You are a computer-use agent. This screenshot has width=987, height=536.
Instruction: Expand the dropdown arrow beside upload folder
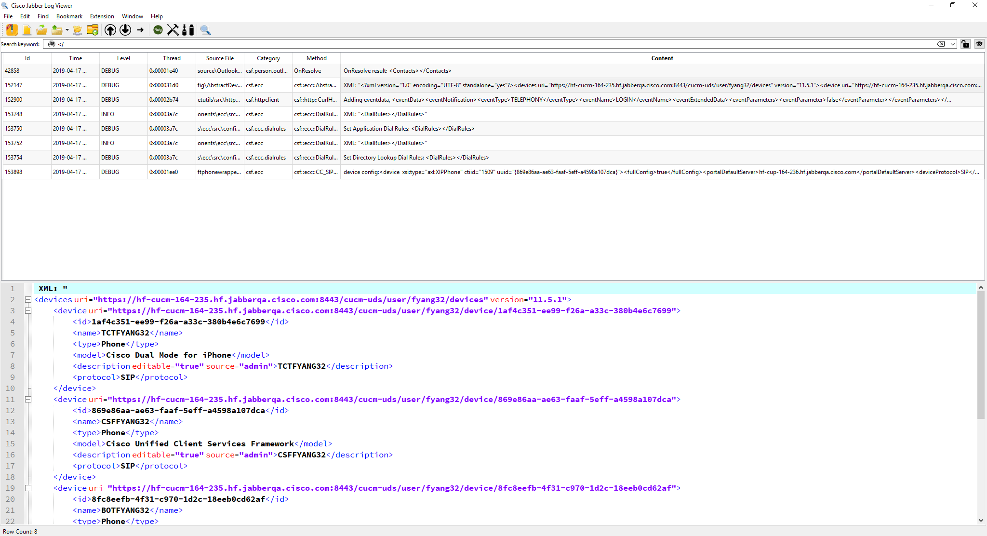point(67,30)
